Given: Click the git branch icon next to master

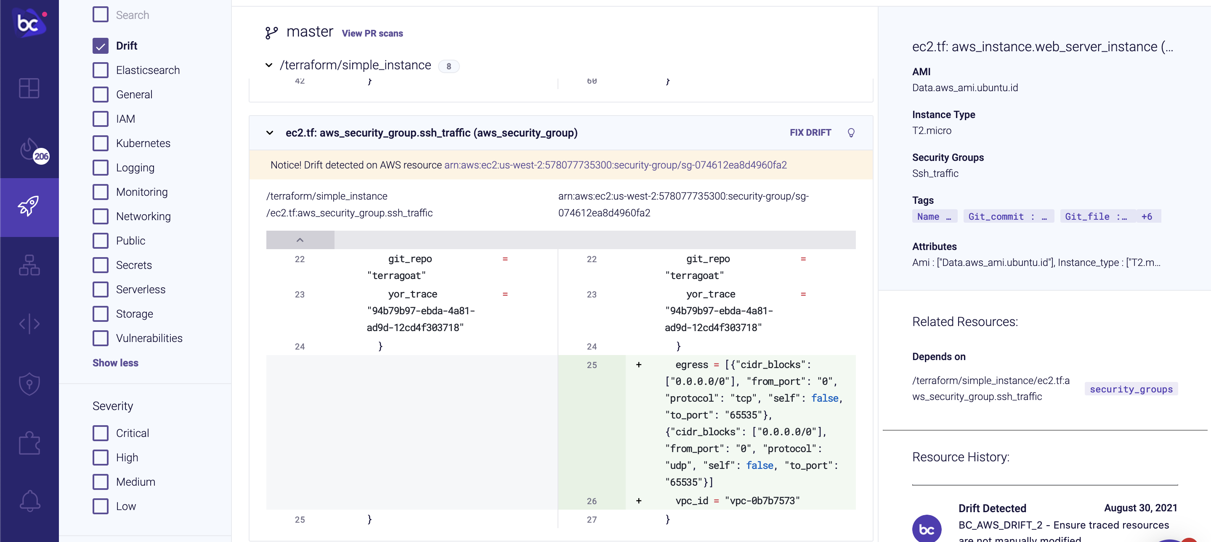Looking at the screenshot, I should [271, 32].
